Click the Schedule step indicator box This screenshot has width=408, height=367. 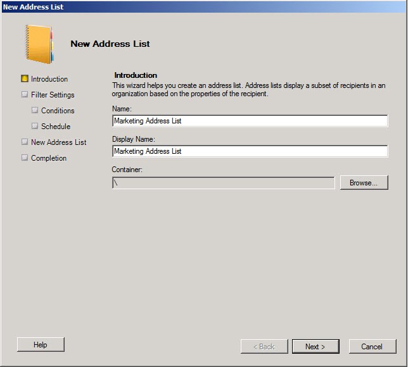pyautogui.click(x=35, y=126)
